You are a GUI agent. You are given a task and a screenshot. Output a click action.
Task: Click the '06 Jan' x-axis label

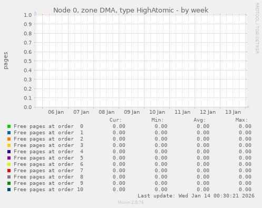point(56,112)
